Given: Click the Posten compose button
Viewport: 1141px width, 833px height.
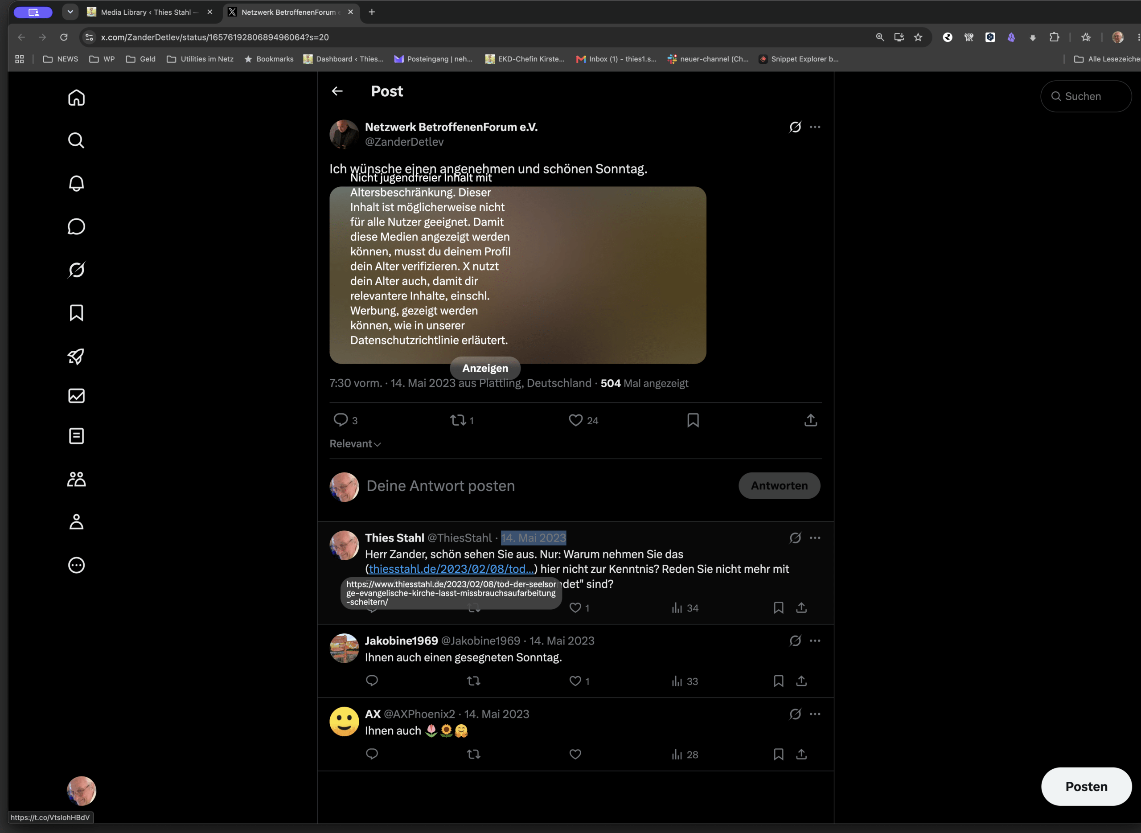Looking at the screenshot, I should pos(1086,786).
